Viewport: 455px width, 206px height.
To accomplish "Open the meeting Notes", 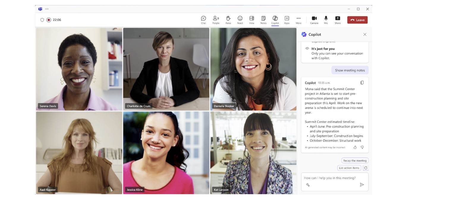I will 263,20.
